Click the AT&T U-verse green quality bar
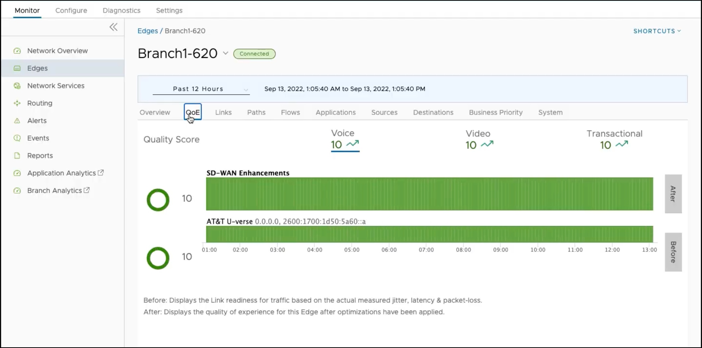The image size is (702, 348). [429, 234]
